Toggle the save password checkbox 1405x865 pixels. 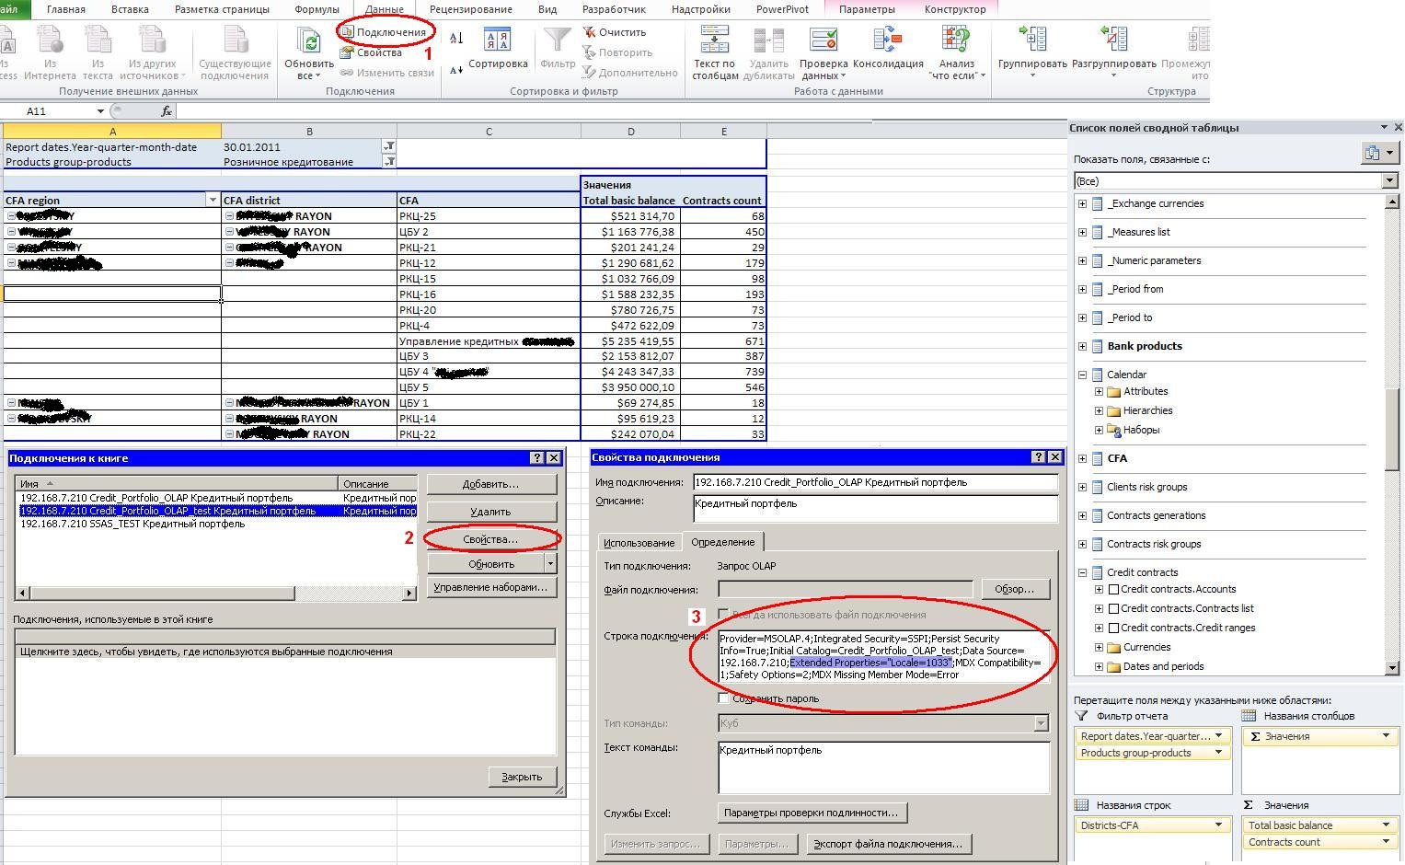723,698
